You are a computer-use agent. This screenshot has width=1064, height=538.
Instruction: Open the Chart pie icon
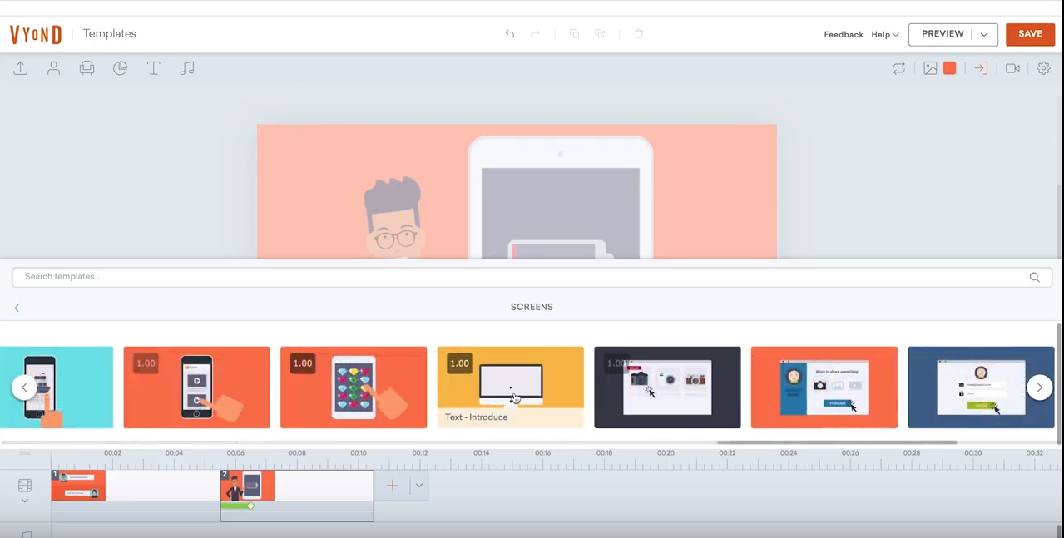tap(121, 68)
